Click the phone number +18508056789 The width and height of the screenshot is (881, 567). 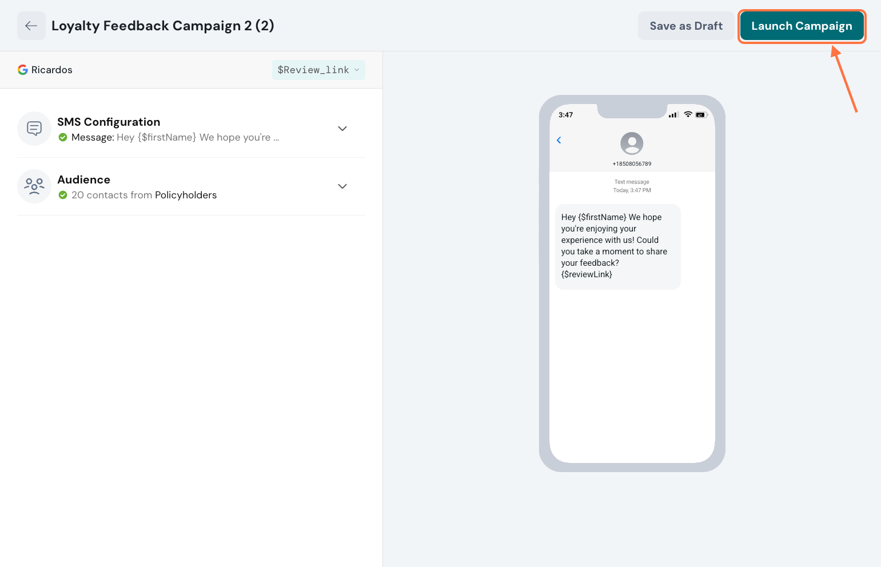[631, 164]
